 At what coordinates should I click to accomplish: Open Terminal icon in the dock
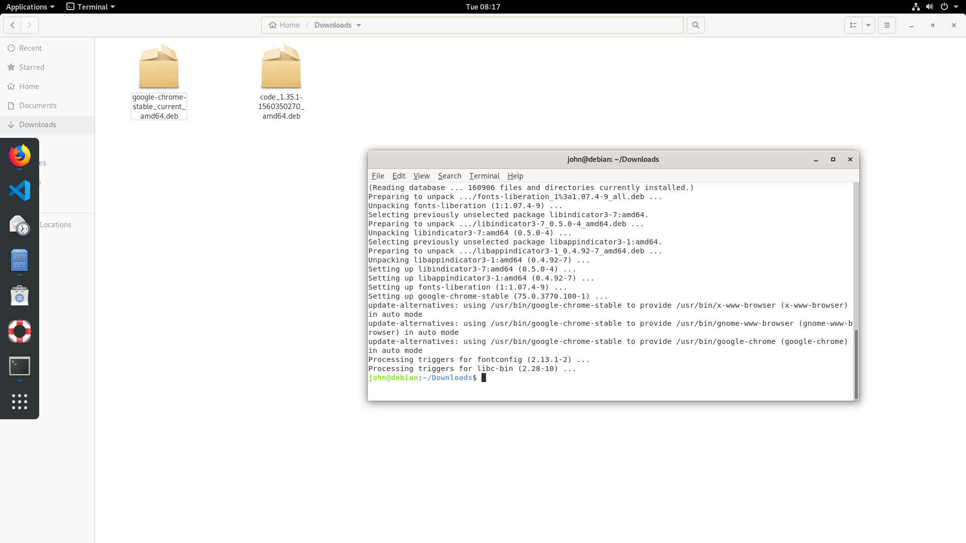[20, 366]
